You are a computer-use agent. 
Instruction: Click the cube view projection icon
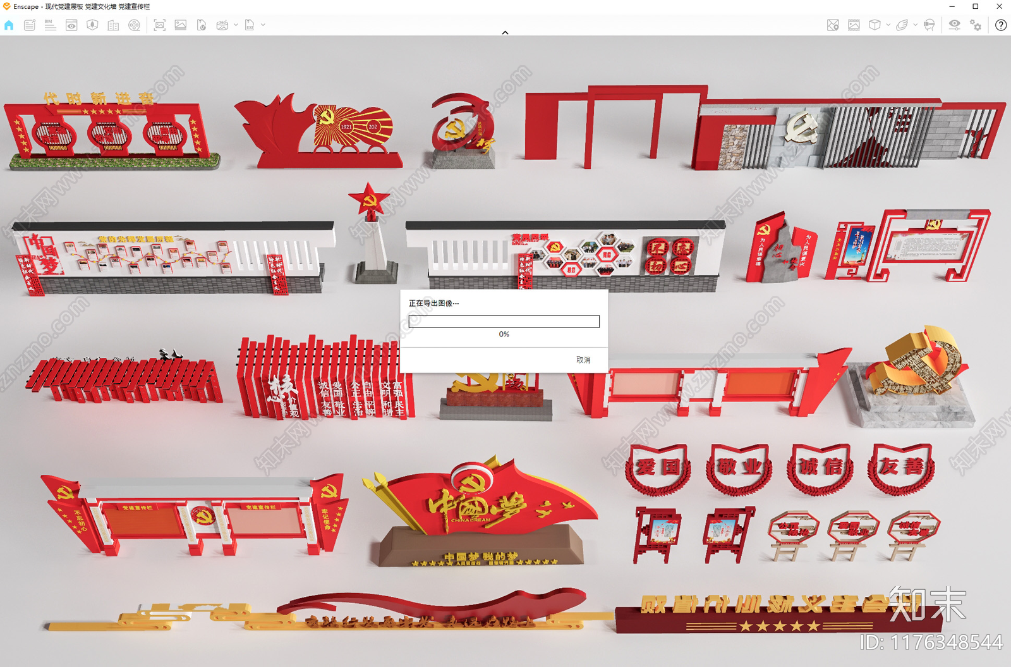pyautogui.click(x=875, y=25)
